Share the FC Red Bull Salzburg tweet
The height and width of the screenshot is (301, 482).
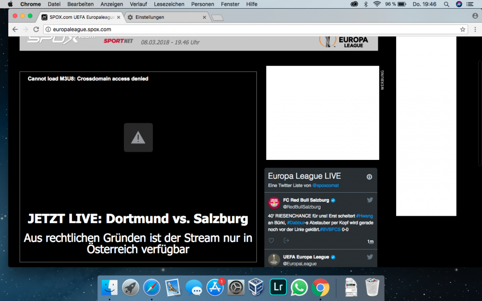(286, 240)
